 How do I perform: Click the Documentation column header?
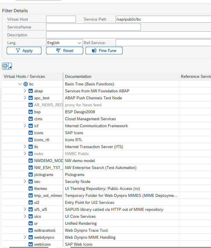121,76
